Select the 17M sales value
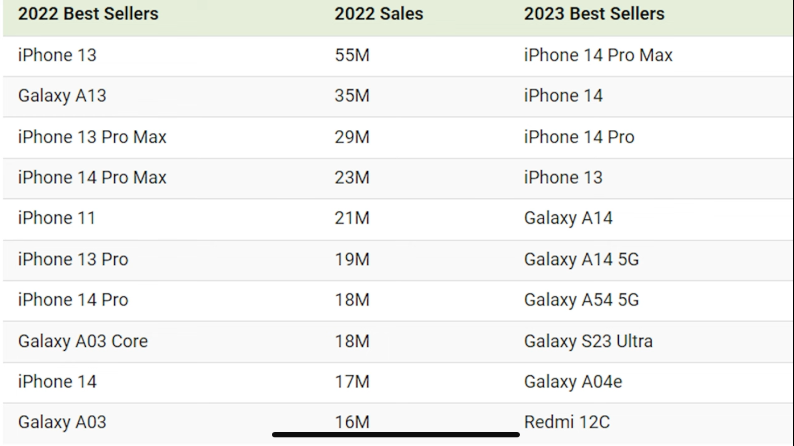Screen dimensions: 794x446 [352, 382]
